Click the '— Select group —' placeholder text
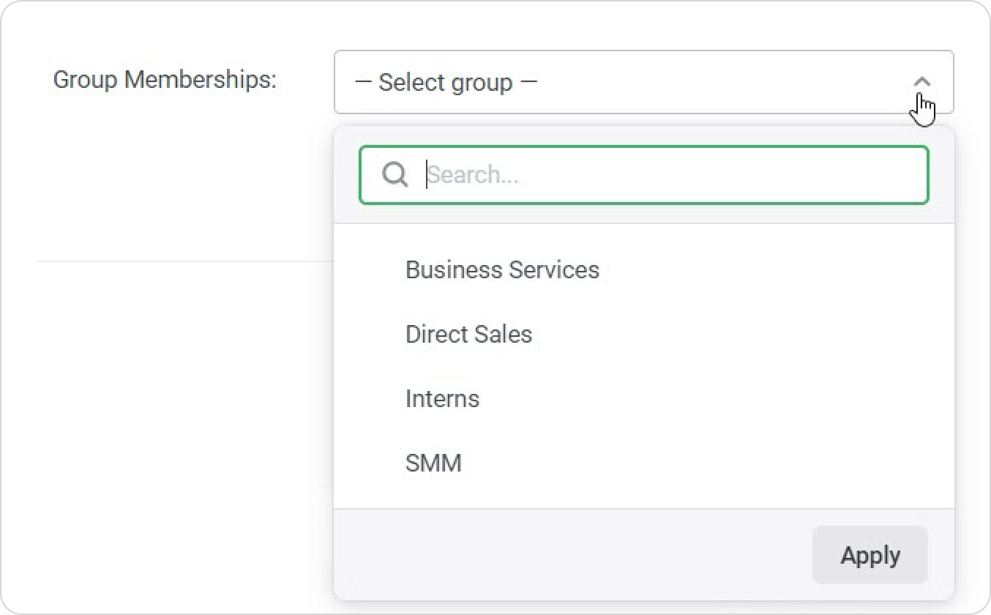Viewport: 991px width, 615px height. (446, 83)
